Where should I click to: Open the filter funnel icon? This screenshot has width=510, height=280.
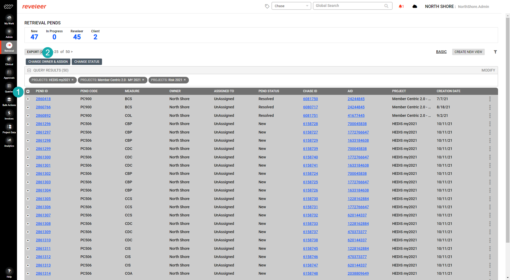point(495,52)
